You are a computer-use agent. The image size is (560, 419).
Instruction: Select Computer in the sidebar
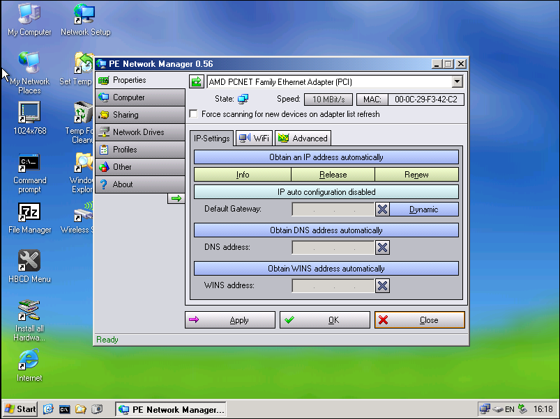pos(140,97)
